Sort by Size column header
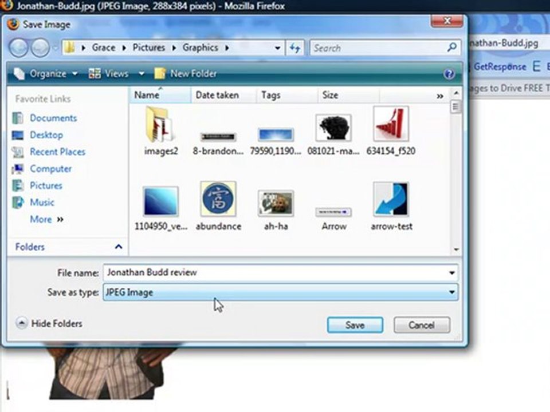The height and width of the screenshot is (412, 550). click(348, 95)
